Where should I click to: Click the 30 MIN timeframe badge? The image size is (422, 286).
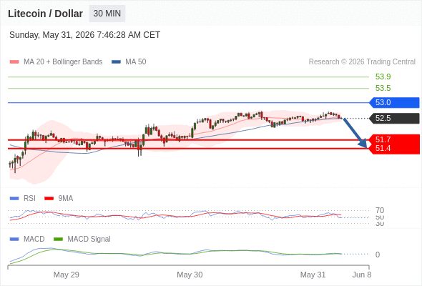point(107,14)
